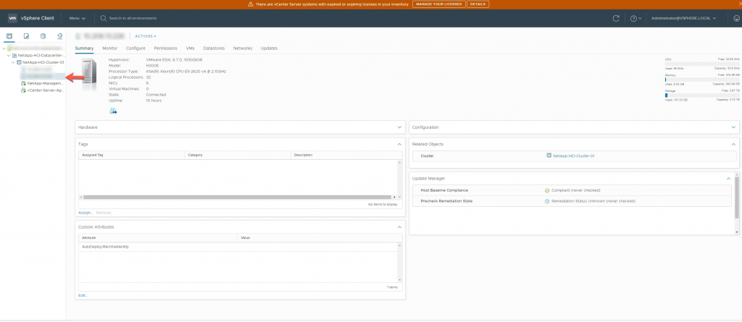Click the Storage usage bar
The image size is (742, 322).
pos(702,95)
